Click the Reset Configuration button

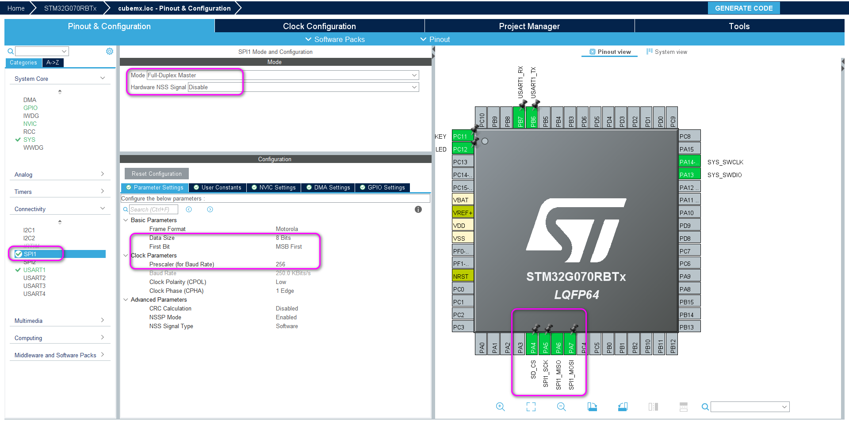157,174
